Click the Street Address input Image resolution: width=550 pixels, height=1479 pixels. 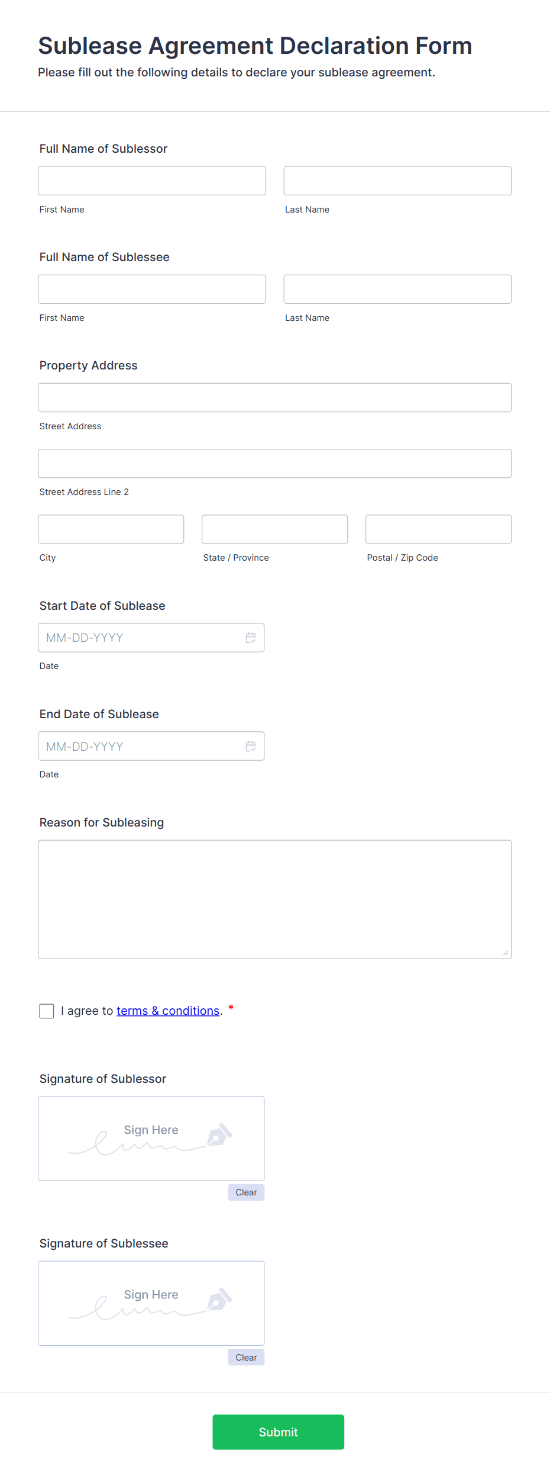pyautogui.click(x=274, y=397)
